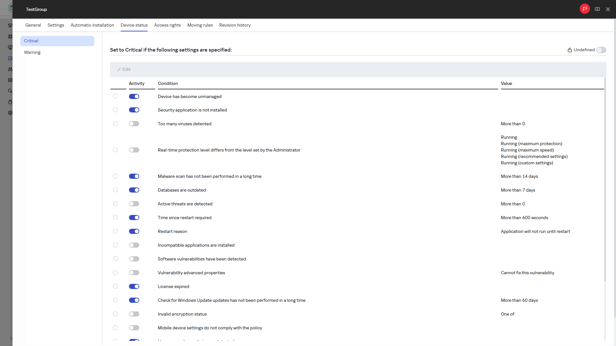Expand the collapsed sidebar with the bottom arrow

coord(11,338)
